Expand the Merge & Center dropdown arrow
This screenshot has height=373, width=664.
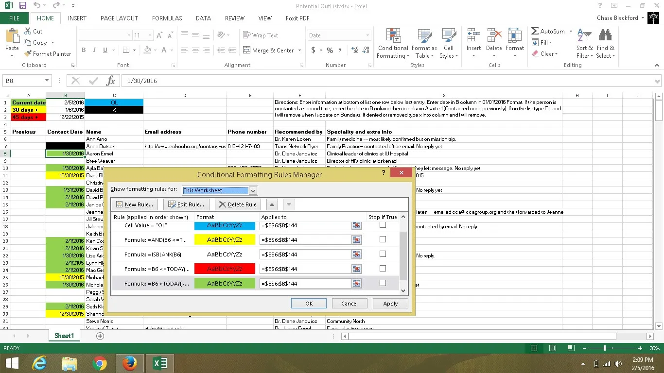(x=299, y=51)
